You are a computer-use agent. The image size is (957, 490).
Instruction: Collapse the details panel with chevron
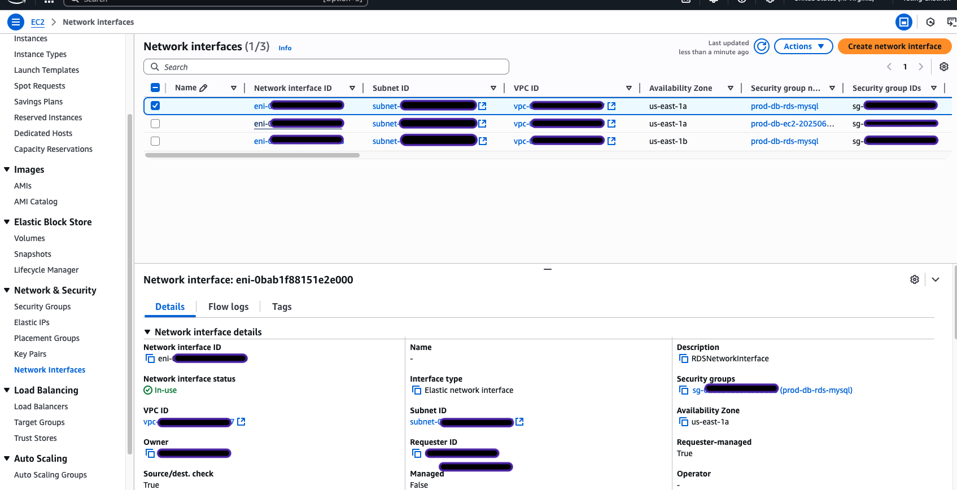pos(936,279)
